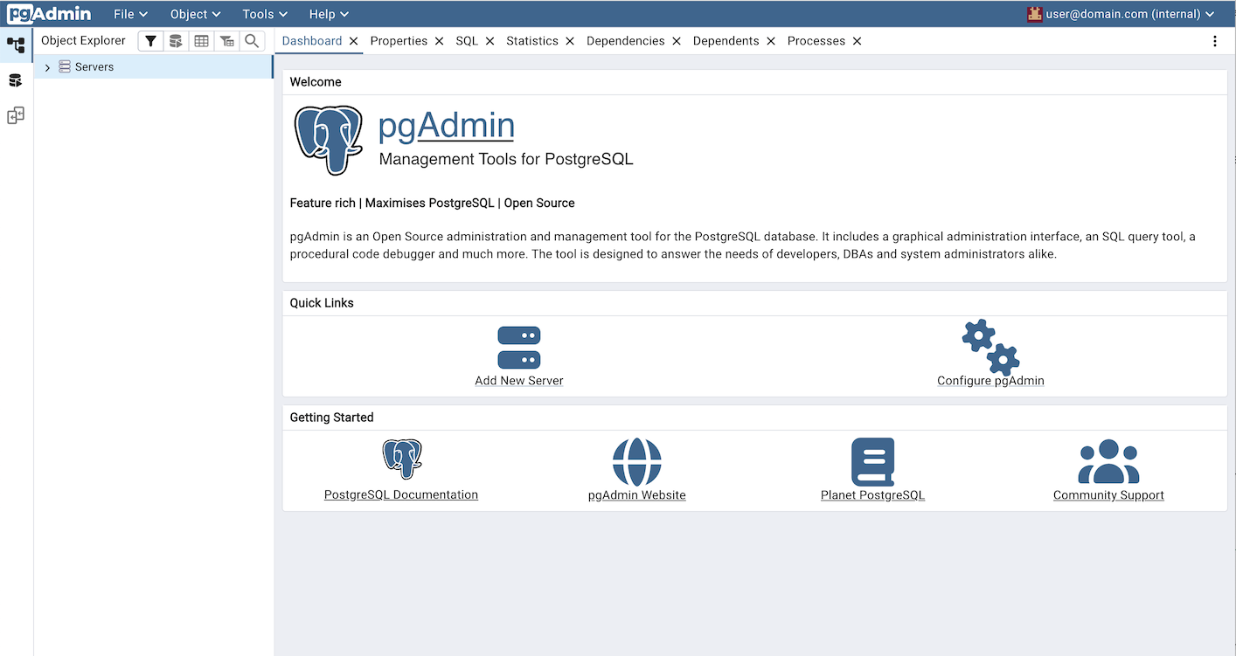Close the Statistics tab
The image size is (1236, 656).
coord(570,41)
